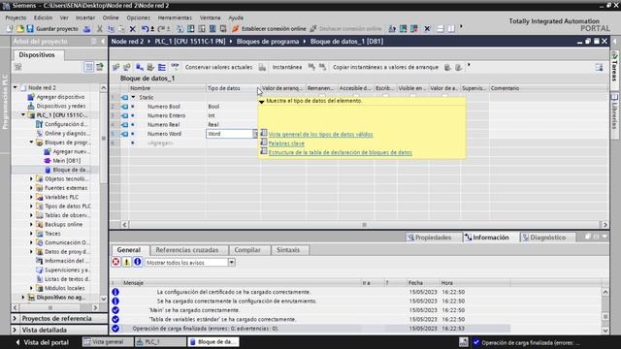Toggle the yellow warning messages filter
621x349 pixels.
tap(126, 262)
